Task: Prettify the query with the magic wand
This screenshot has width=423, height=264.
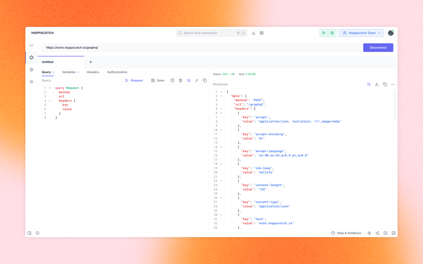Action: 197,81
